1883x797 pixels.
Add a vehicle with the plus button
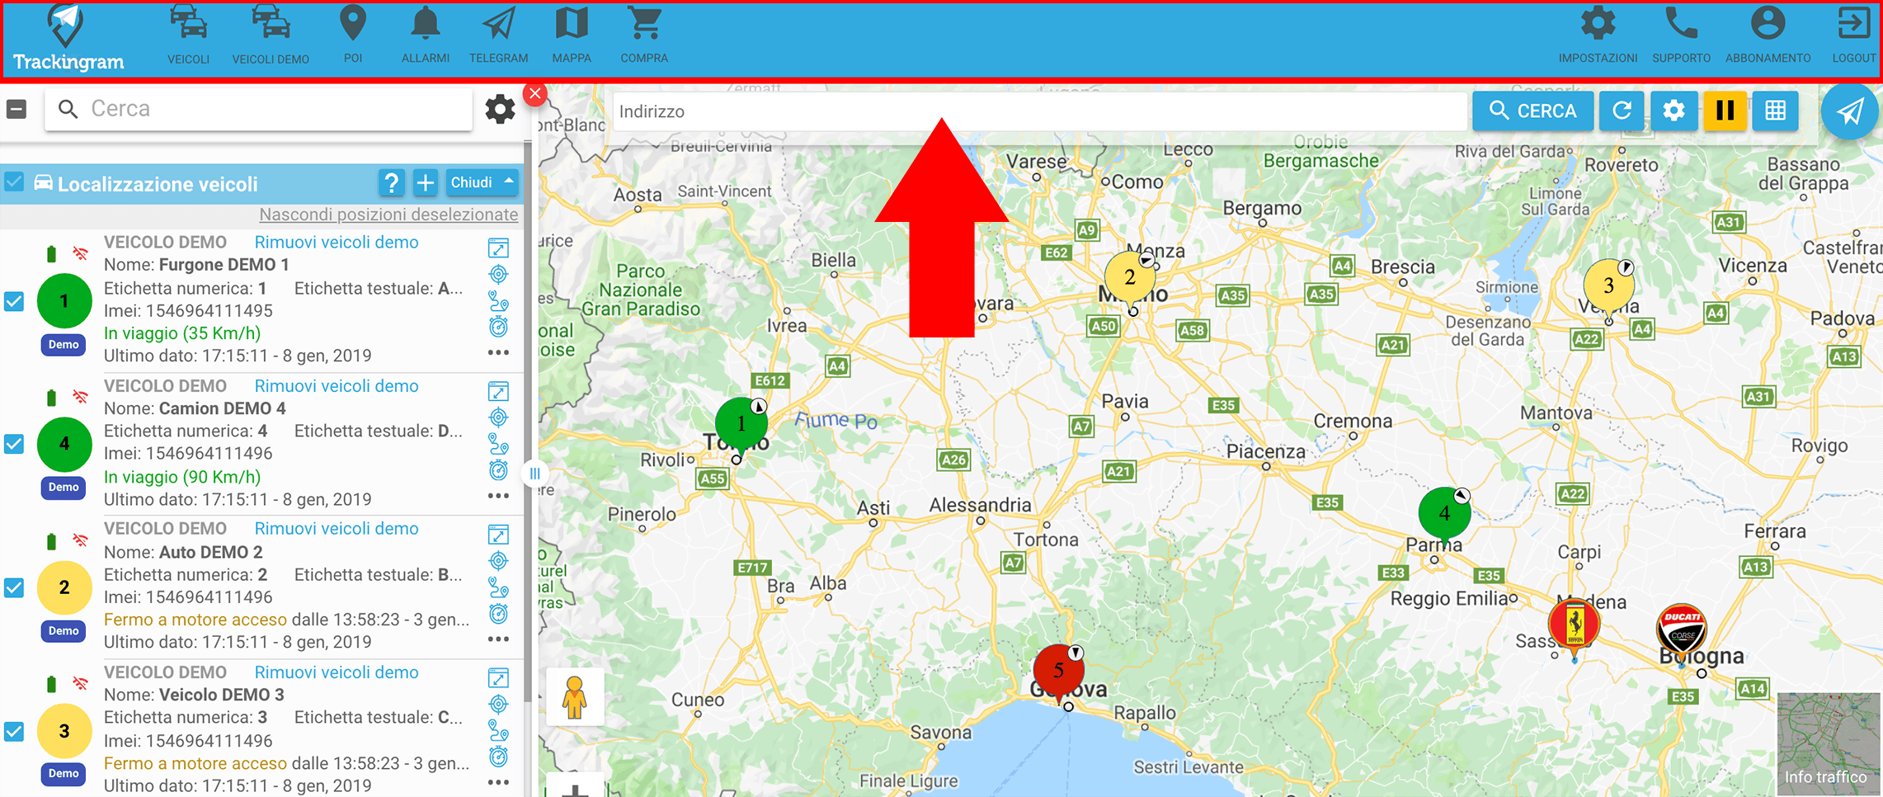click(x=426, y=182)
